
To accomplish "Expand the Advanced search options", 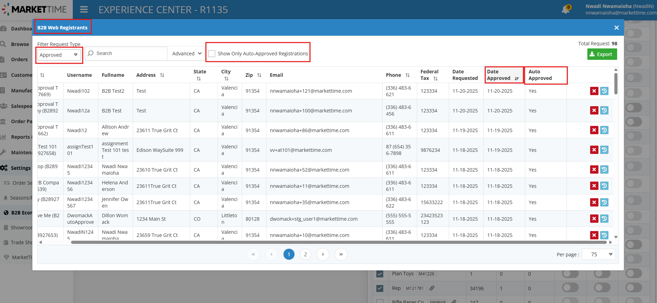I will [x=187, y=54].
